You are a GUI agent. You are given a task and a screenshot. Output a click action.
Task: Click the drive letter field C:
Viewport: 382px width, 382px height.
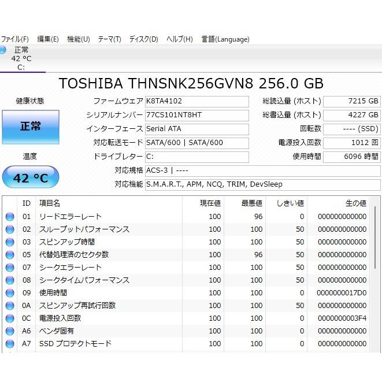coord(197,157)
